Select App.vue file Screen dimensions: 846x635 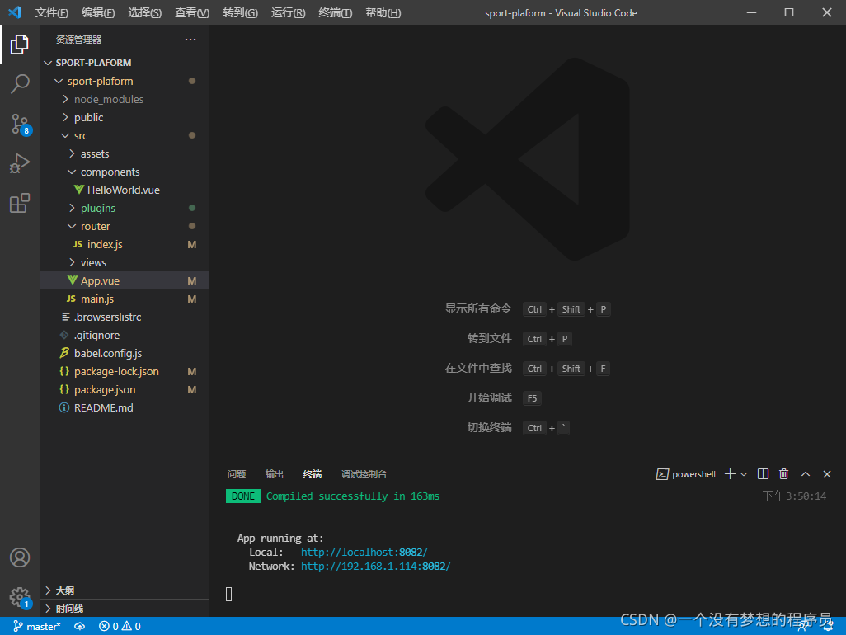124,280
